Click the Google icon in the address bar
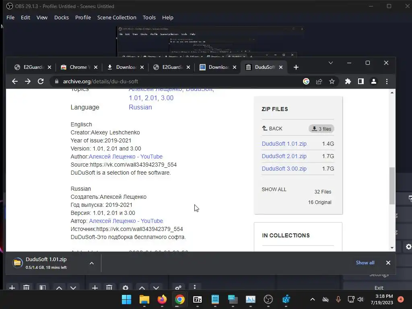The image size is (412, 309). 306,81
